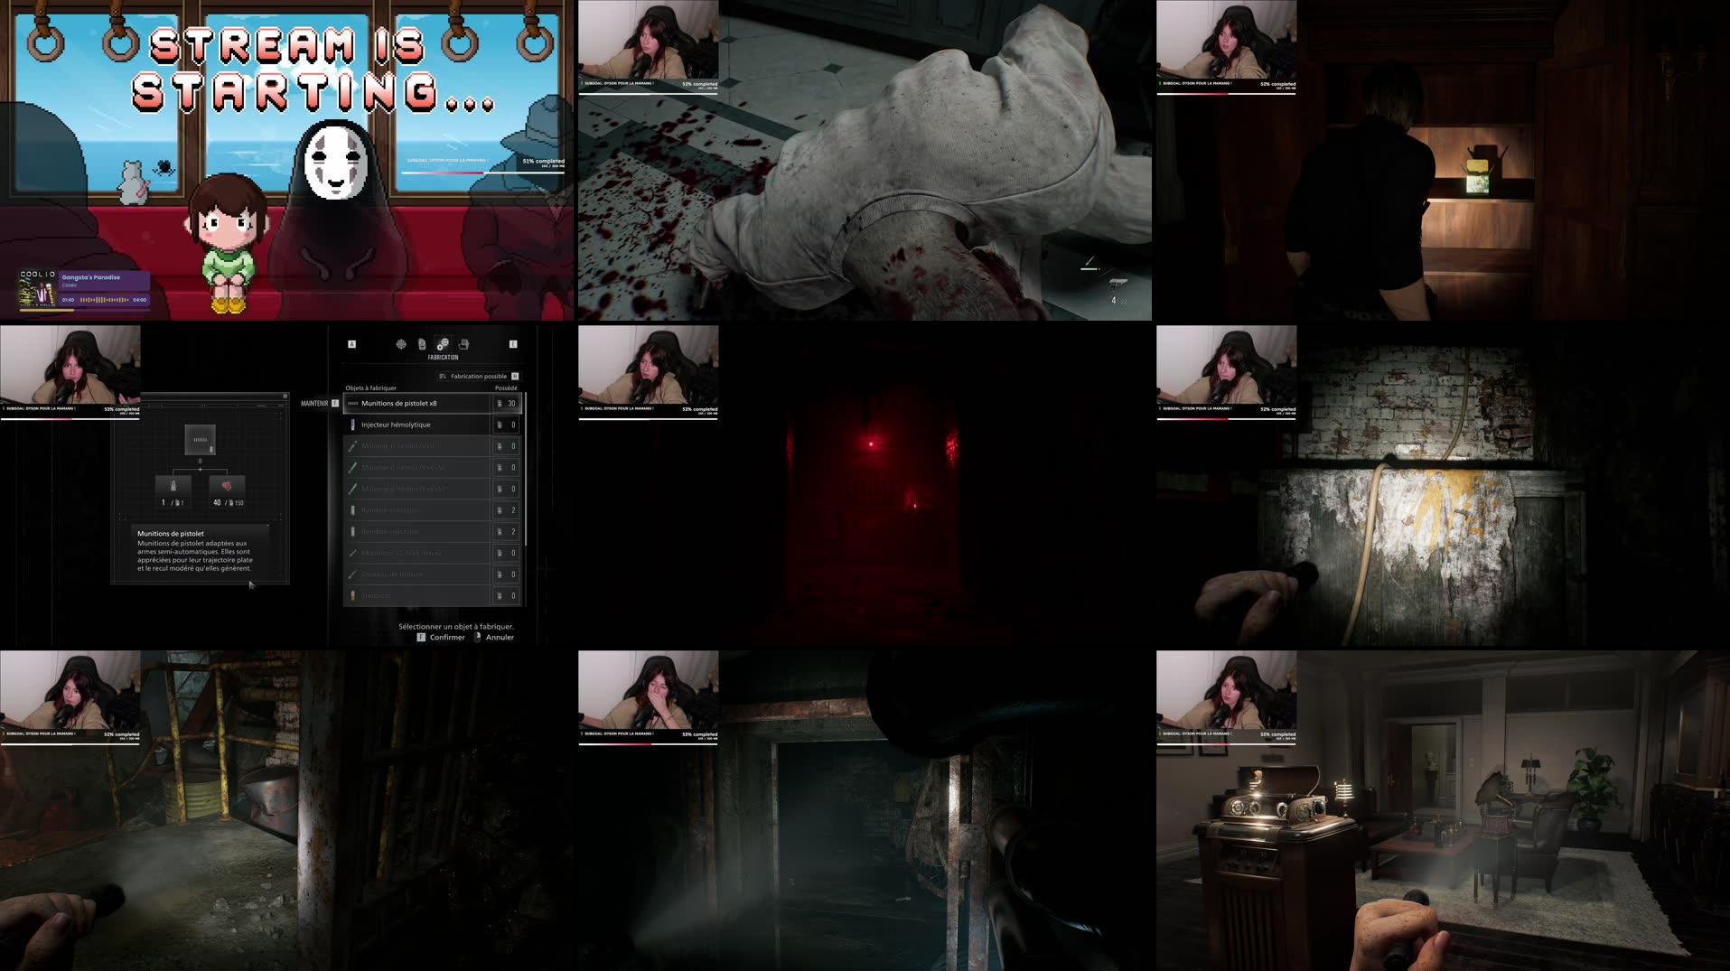Click the syringe icon for Injecteur hémolytique
The image size is (1730, 971).
pyautogui.click(x=353, y=425)
